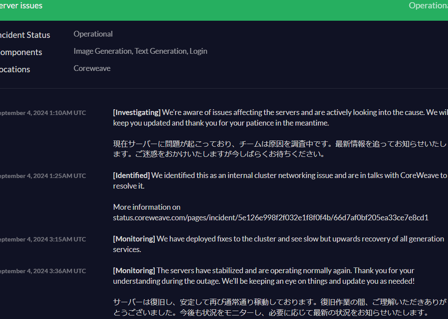The width and height of the screenshot is (448, 319).
Task: Click the Operational value beside Incident Status
Action: pos(93,34)
